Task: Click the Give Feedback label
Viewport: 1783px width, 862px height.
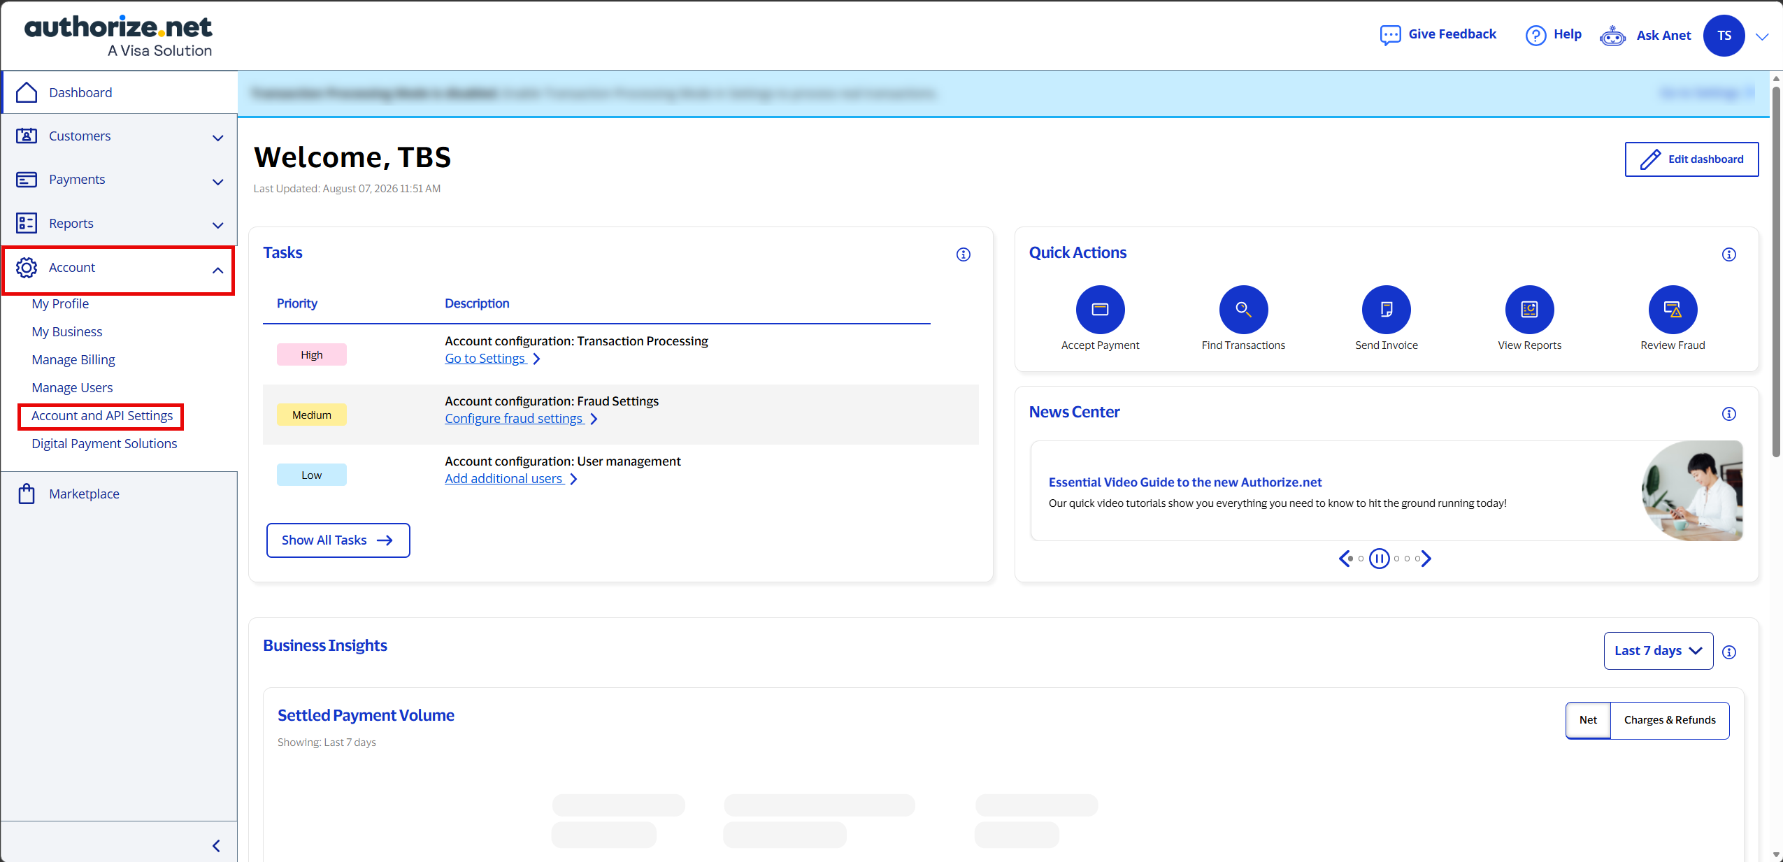Action: (x=1452, y=34)
